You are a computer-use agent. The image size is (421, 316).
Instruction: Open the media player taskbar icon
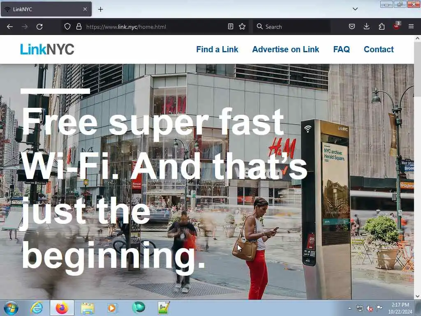112,308
